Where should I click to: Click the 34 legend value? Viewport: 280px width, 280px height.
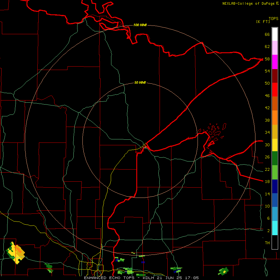click(x=267, y=133)
